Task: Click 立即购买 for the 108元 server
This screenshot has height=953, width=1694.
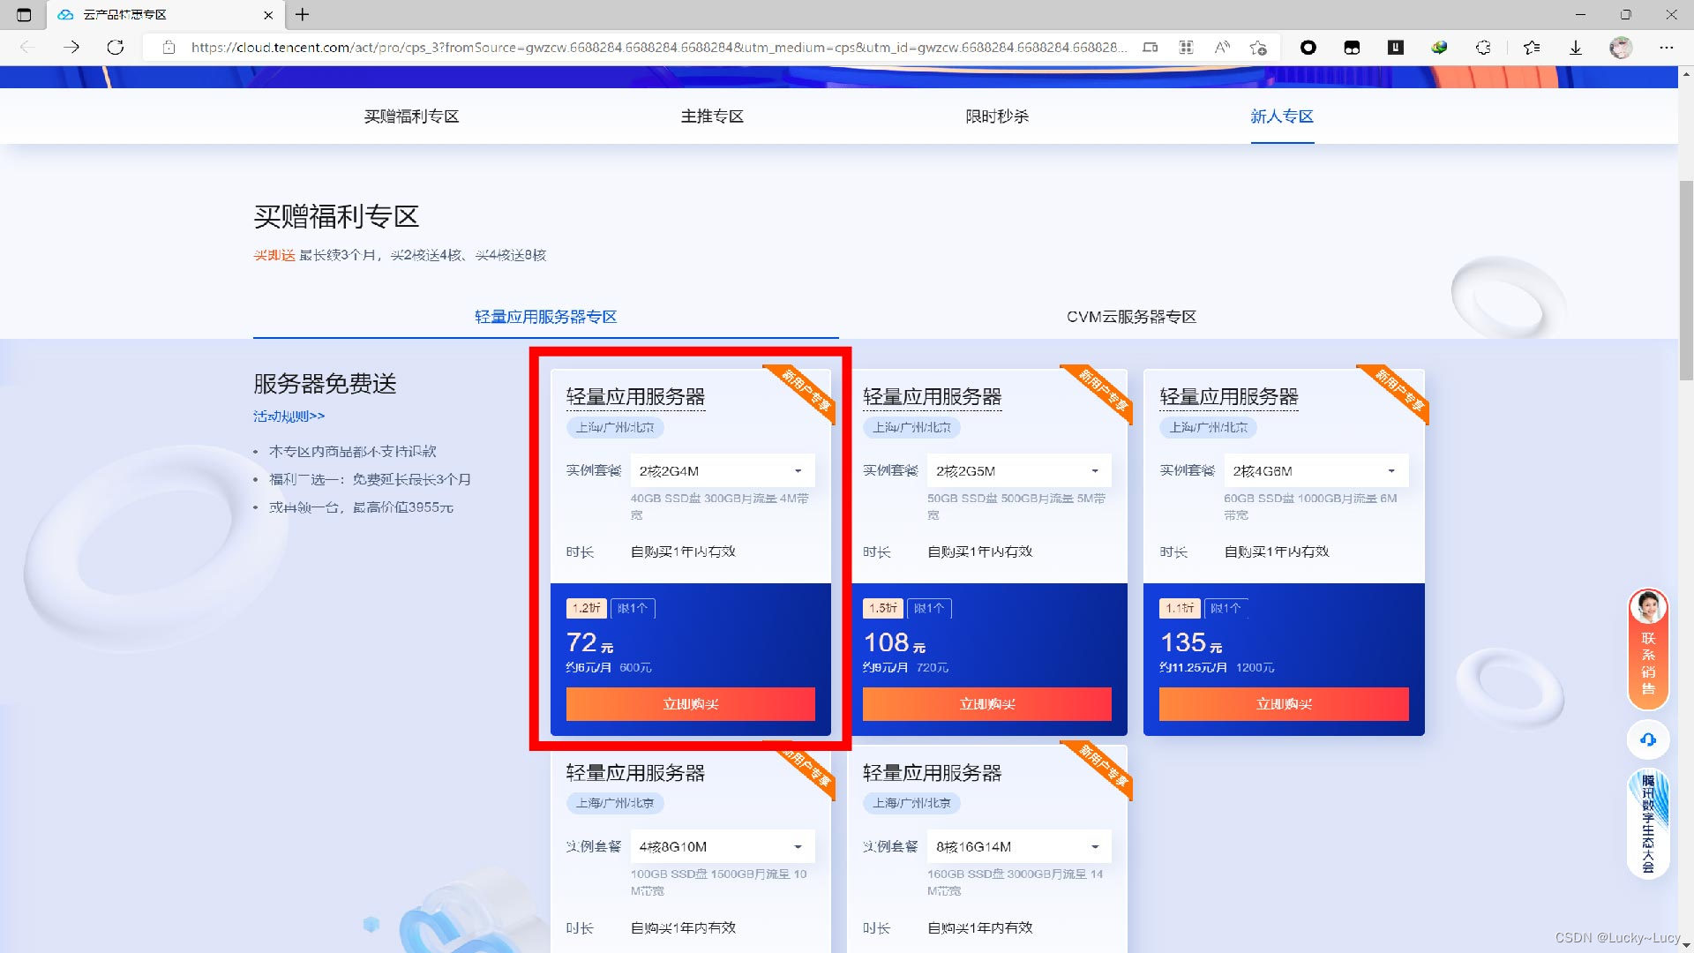Action: pyautogui.click(x=987, y=704)
